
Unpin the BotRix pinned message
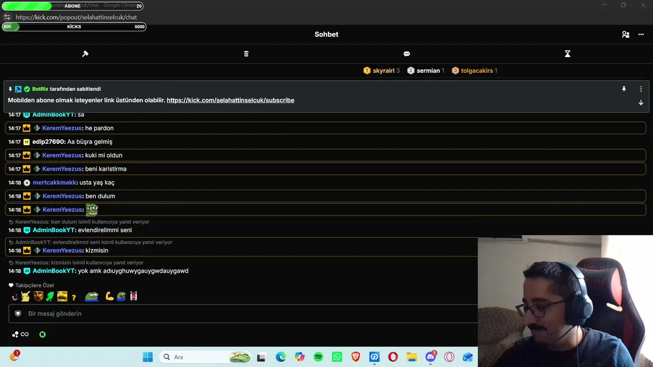(623, 89)
